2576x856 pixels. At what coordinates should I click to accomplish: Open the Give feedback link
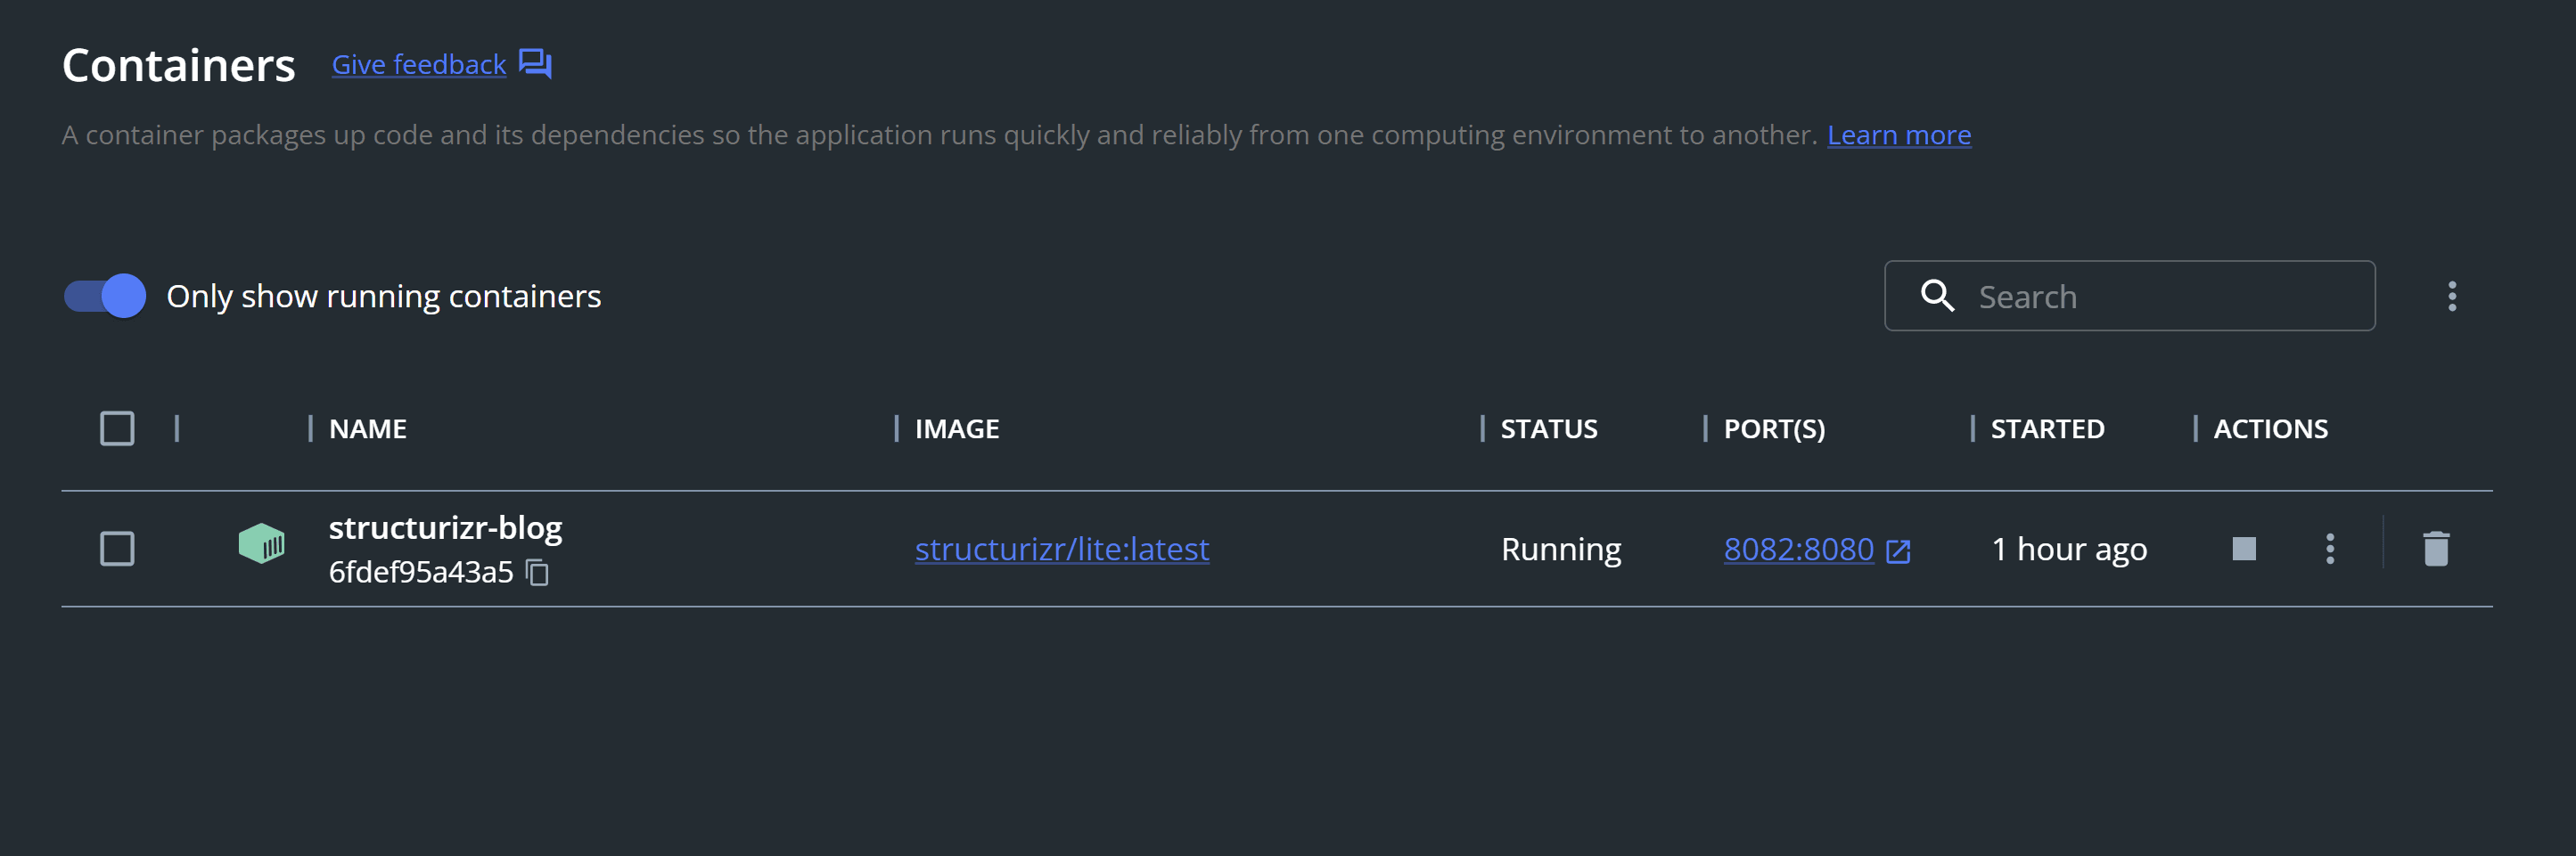click(418, 63)
